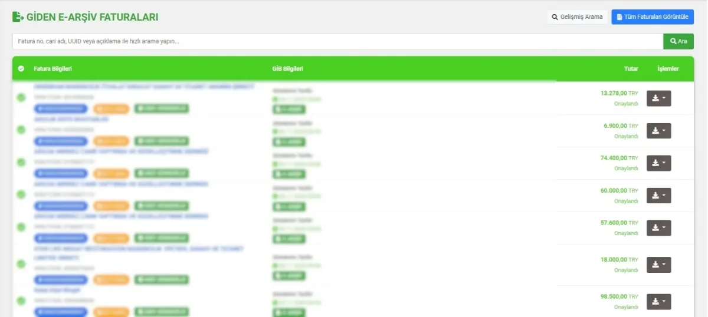
Task: Click the outgoing document icon beside the title
Action: coord(18,17)
